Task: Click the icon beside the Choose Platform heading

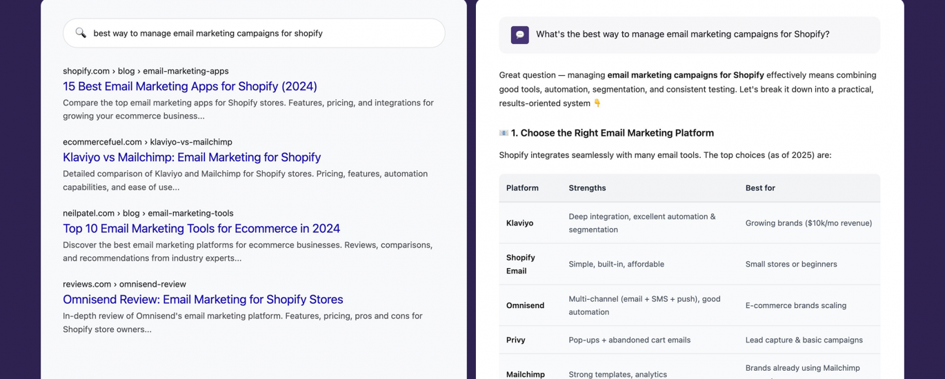Action: pyautogui.click(x=504, y=133)
